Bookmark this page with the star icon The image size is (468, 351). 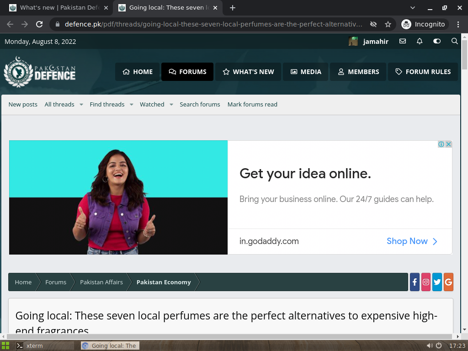click(x=388, y=24)
